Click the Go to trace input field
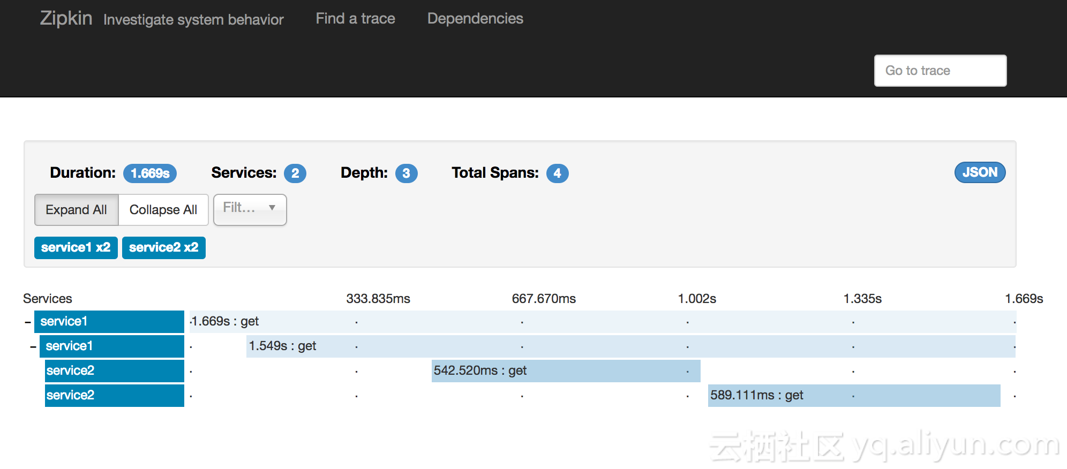 (940, 71)
